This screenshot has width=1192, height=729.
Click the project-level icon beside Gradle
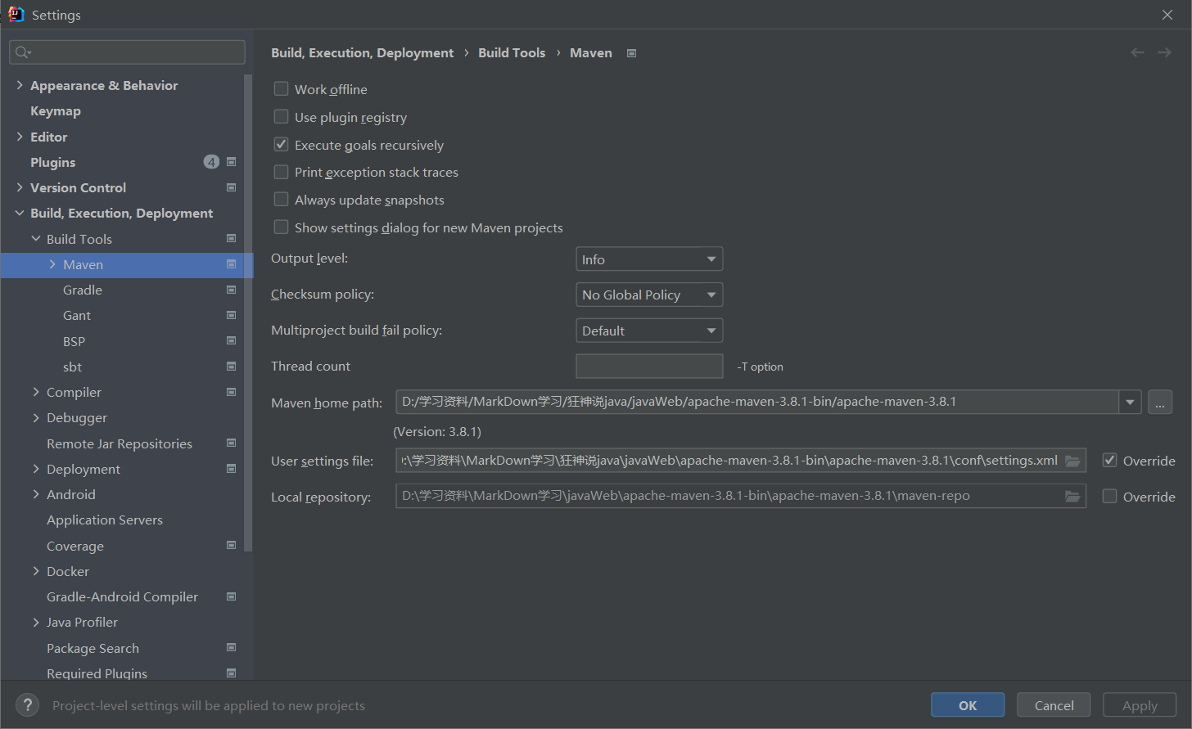tap(231, 290)
